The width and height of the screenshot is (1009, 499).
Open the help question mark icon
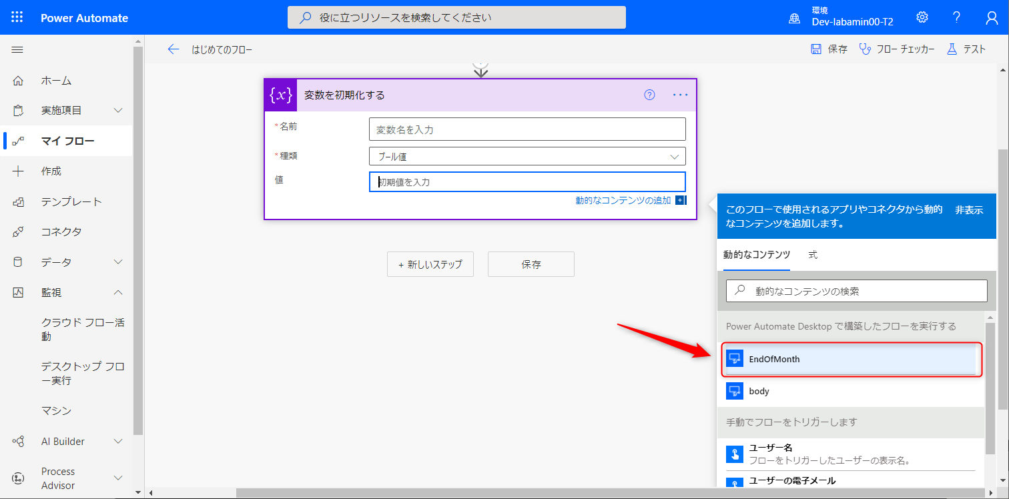pos(957,17)
